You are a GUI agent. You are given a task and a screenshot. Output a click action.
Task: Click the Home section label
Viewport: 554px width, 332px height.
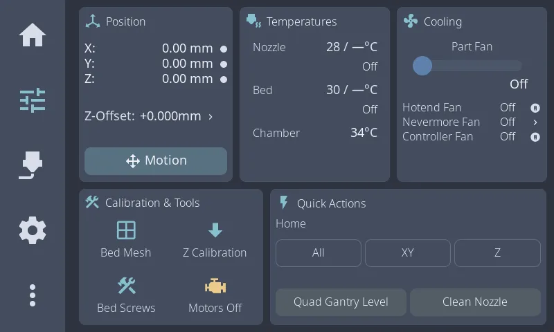[291, 223]
